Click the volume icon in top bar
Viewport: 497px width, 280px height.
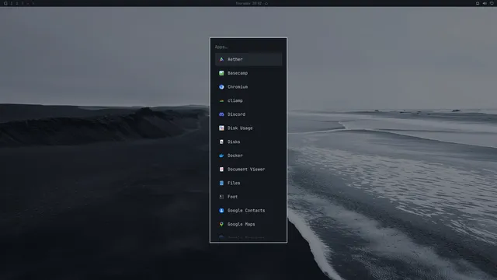point(485,3)
